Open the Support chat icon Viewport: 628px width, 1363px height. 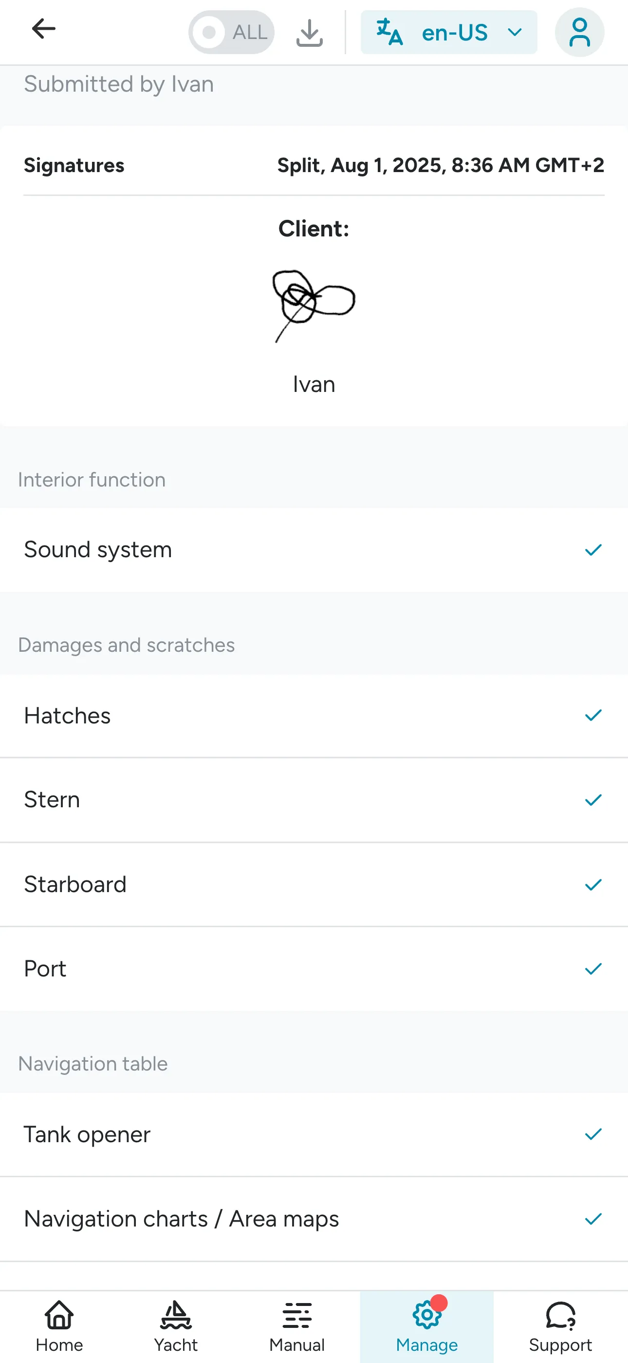(x=560, y=1316)
